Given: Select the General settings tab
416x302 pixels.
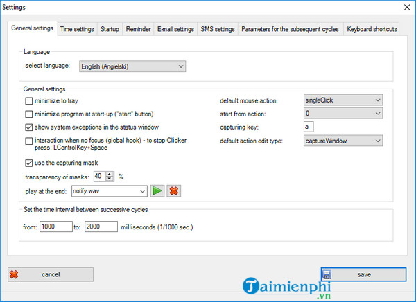Looking at the screenshot, I should (32, 28).
